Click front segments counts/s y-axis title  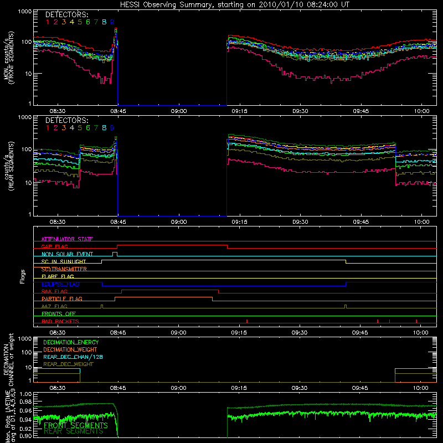point(8,58)
